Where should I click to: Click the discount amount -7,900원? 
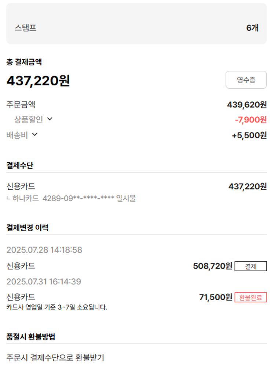[x=250, y=119]
